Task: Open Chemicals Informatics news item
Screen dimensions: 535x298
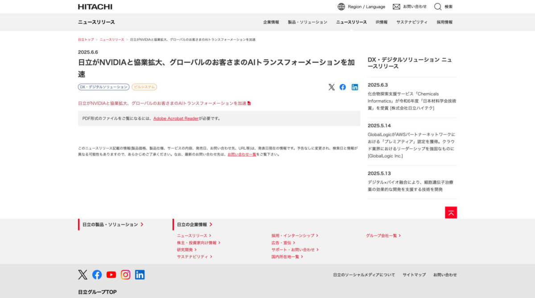Action: click(412, 101)
